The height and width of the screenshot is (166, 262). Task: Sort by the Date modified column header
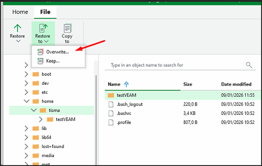tap(236, 84)
